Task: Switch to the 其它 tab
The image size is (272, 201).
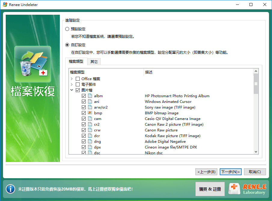Action: [94, 61]
